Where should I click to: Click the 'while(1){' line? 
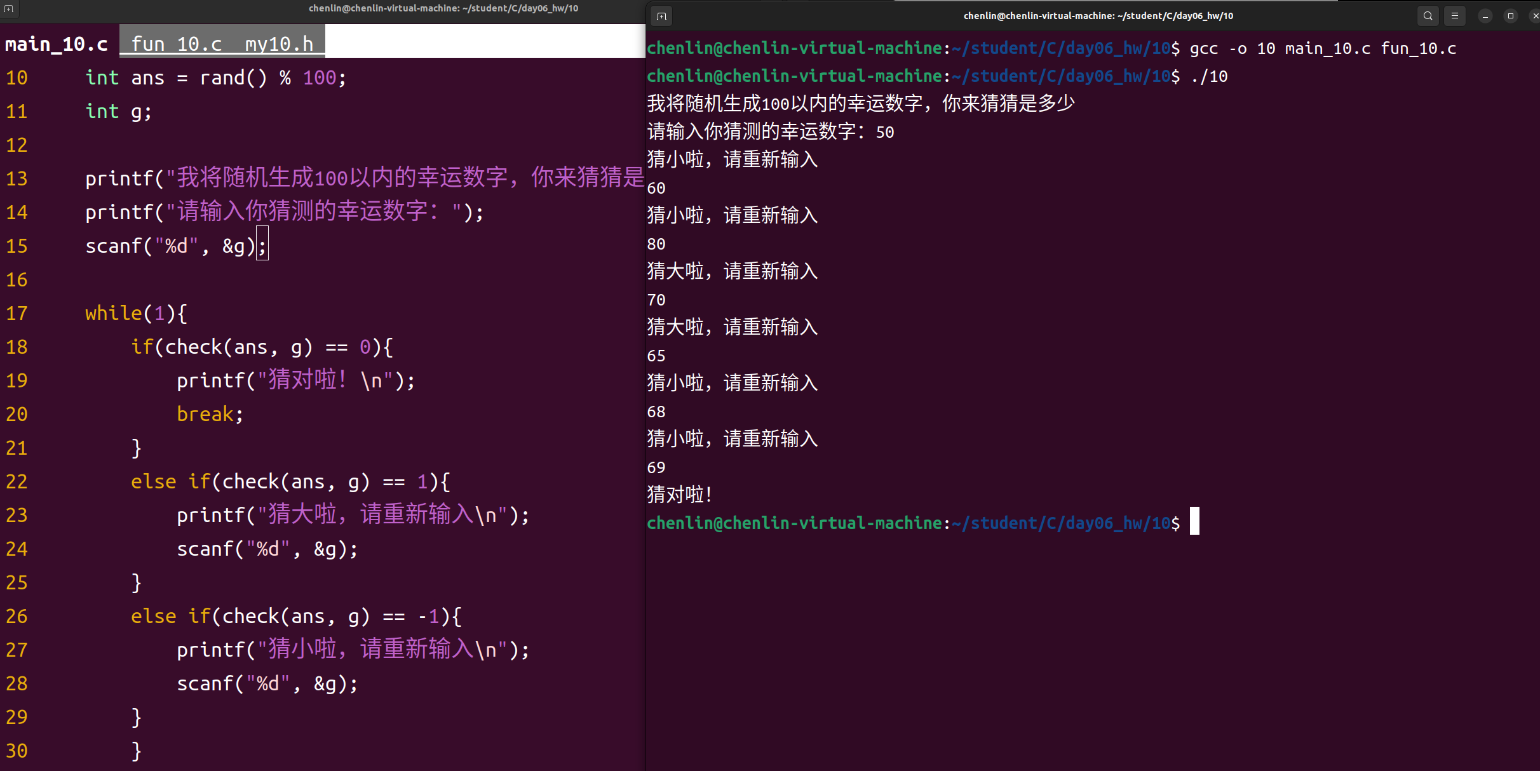[137, 313]
